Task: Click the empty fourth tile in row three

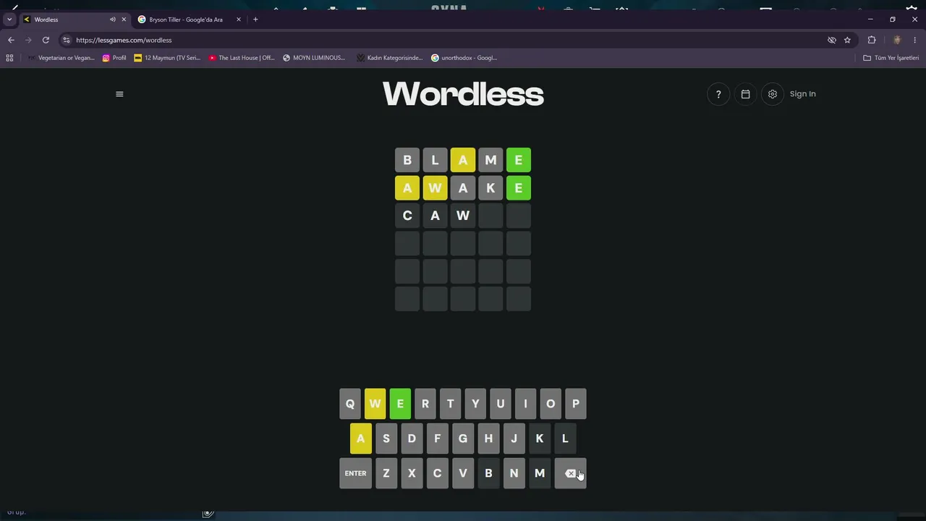Action: [x=490, y=216]
